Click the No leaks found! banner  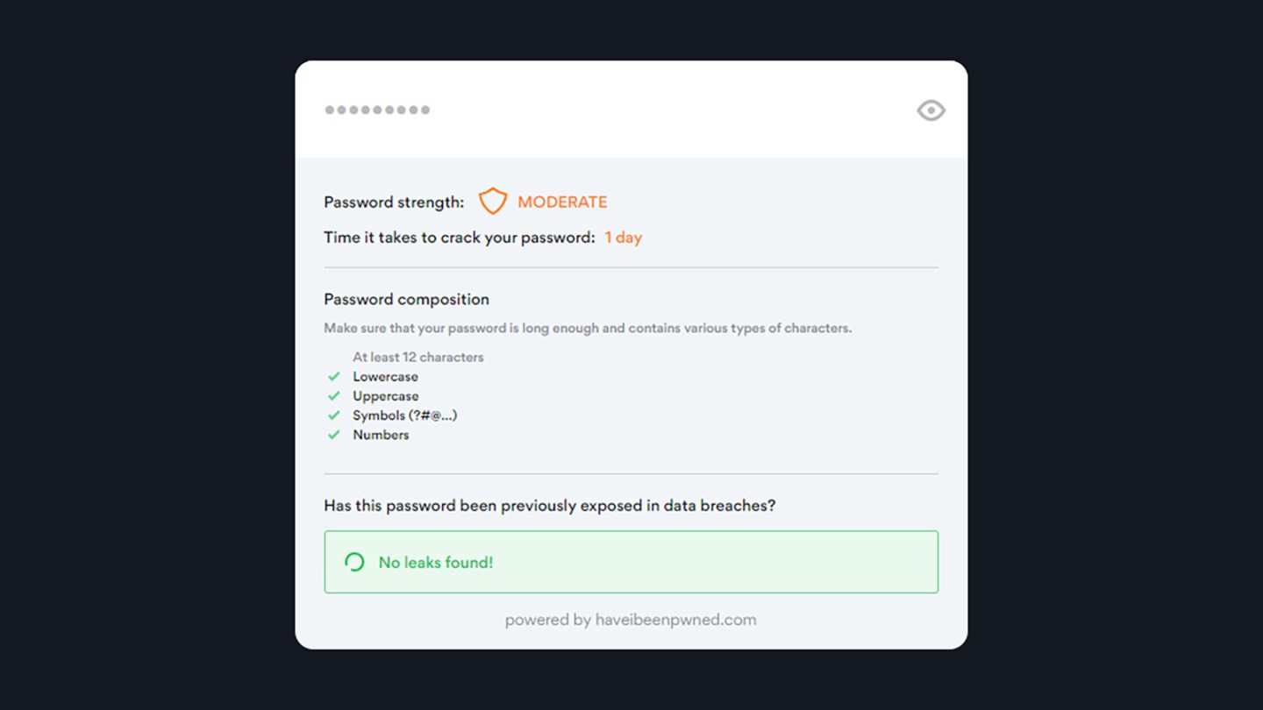click(x=631, y=561)
